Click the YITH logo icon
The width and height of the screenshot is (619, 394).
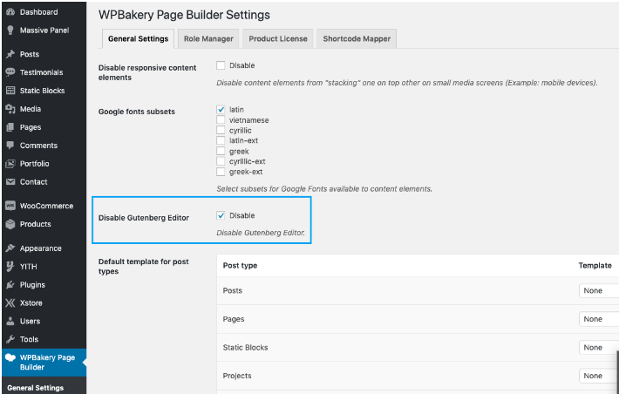[10, 267]
